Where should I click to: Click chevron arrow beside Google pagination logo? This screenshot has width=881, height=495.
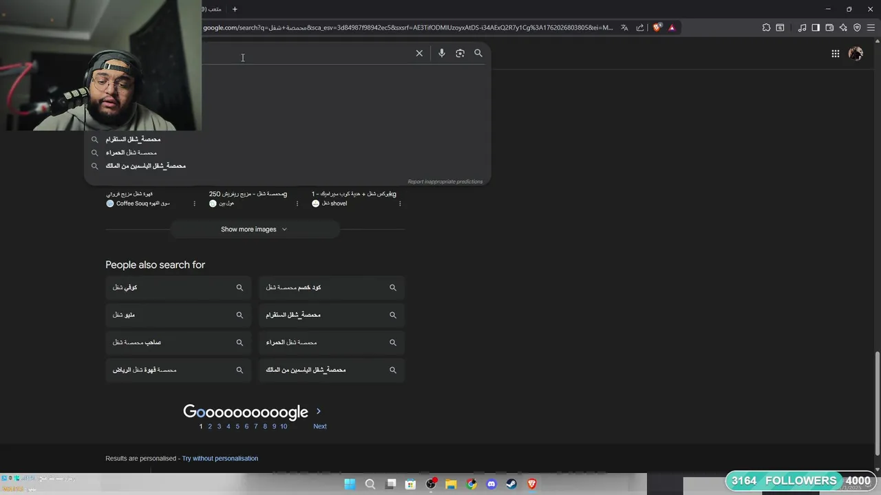coord(318,411)
